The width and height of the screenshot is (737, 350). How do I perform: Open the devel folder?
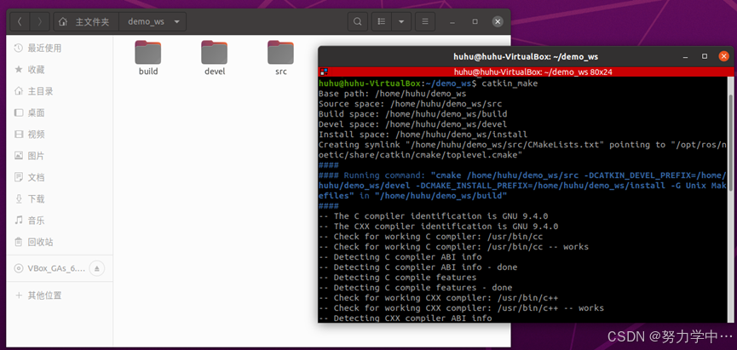pos(215,58)
